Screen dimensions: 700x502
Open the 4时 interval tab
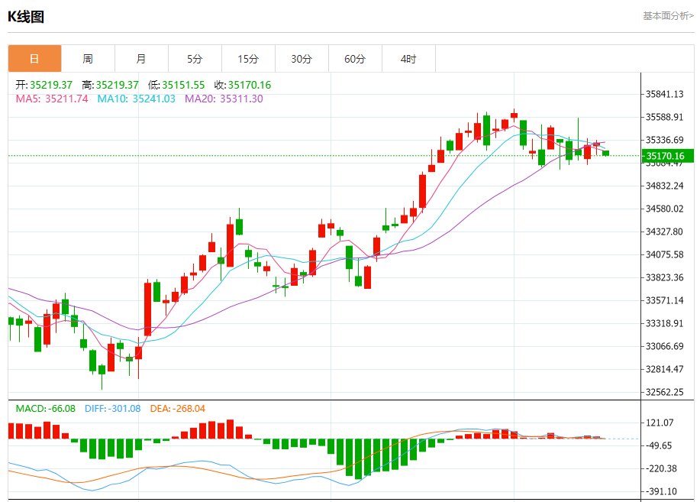click(408, 59)
